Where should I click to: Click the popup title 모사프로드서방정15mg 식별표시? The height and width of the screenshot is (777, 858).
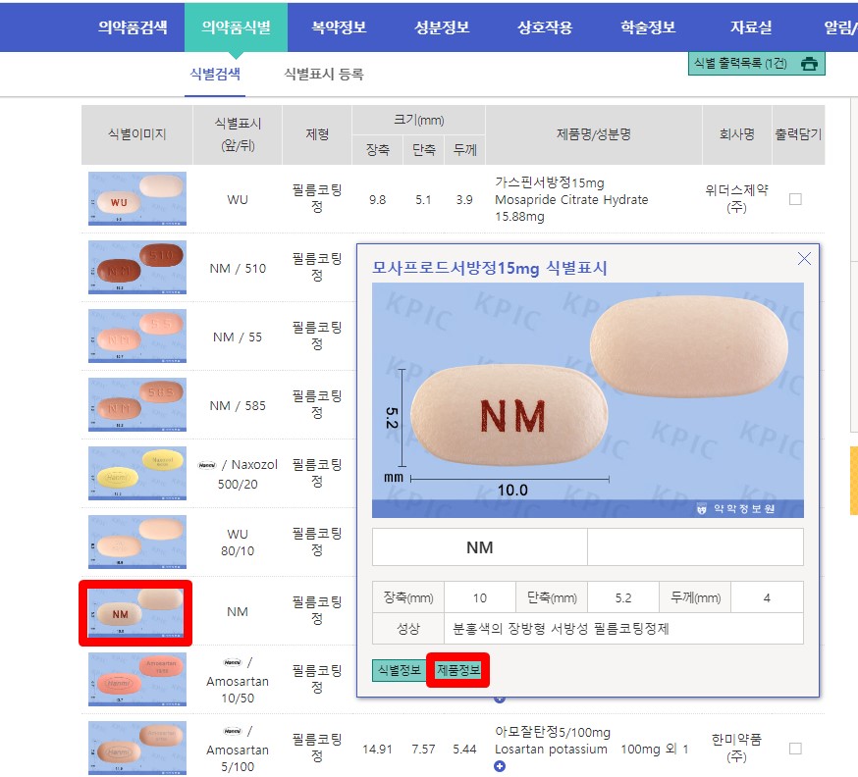[x=490, y=268]
